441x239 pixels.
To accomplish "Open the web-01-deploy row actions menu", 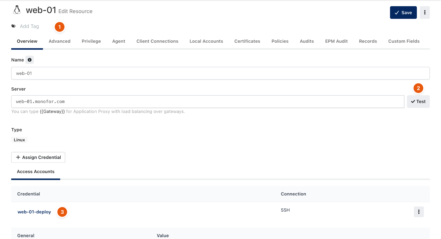I will click(419, 212).
